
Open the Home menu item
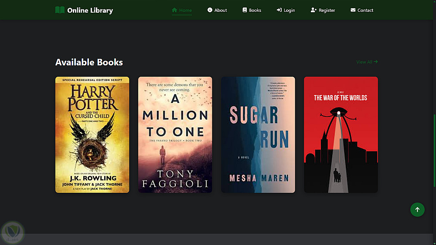coord(182,10)
